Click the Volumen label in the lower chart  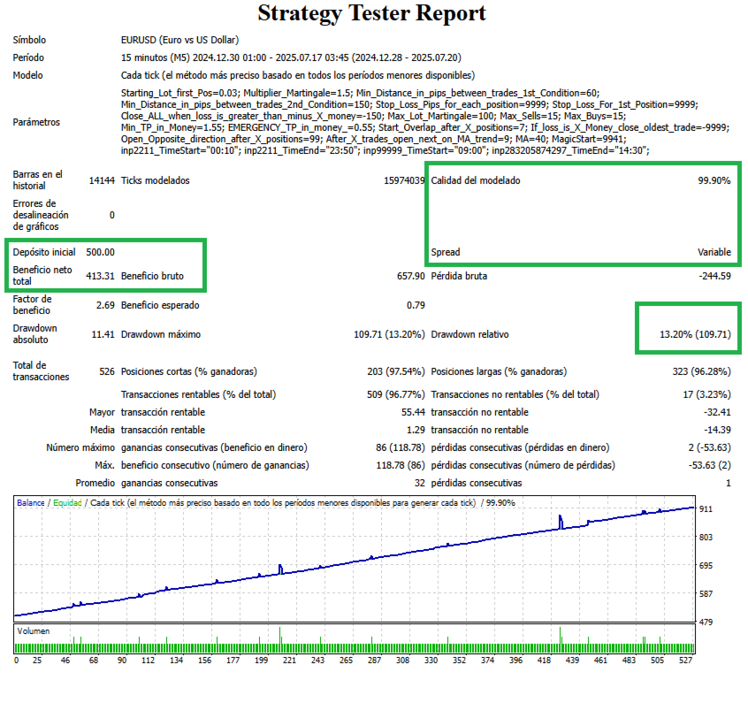pos(34,630)
